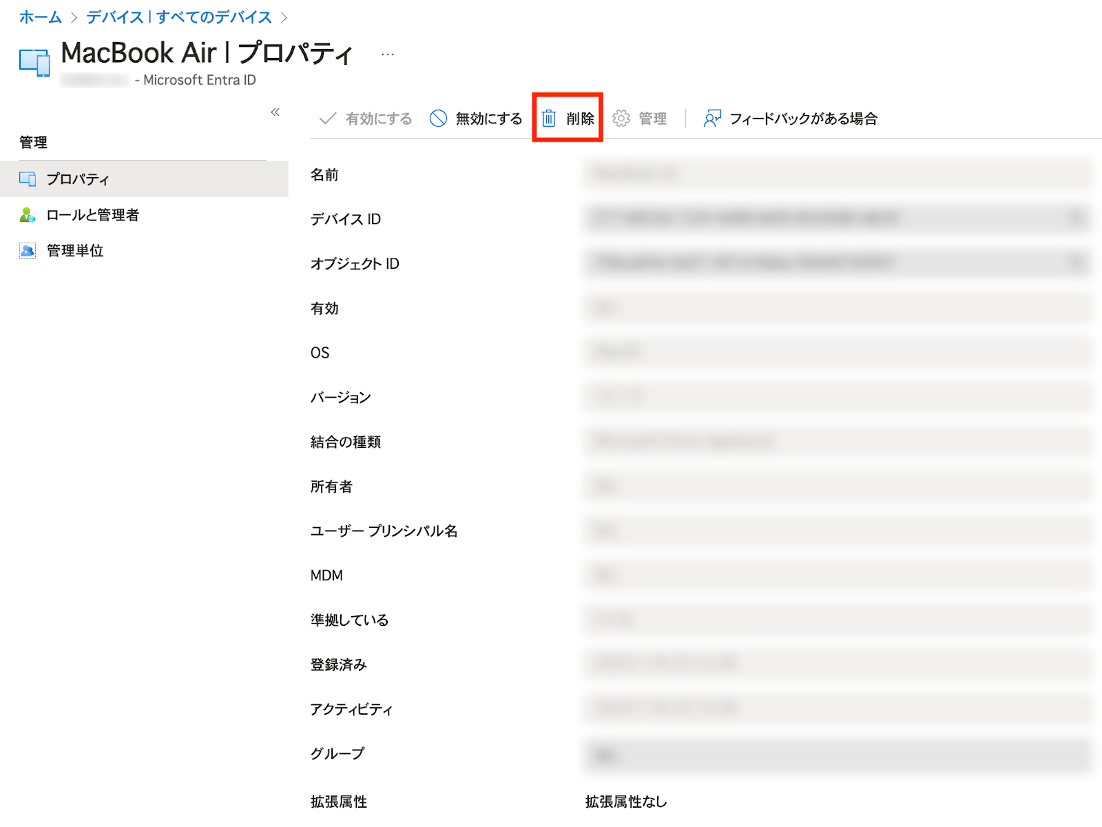
Task: Click the 削除 button label
Action: (581, 119)
